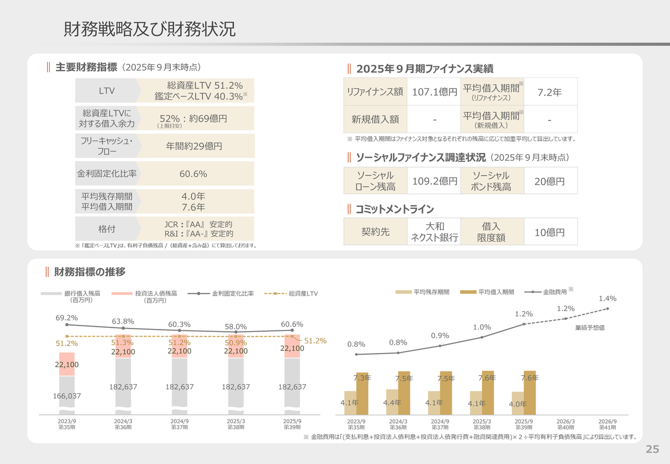Click the LTV arrow label
Viewport: 670px width, 464px height.
(107, 91)
